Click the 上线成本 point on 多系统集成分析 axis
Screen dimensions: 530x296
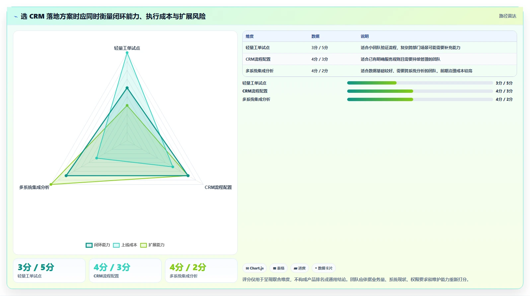pyautogui.click(x=97, y=158)
